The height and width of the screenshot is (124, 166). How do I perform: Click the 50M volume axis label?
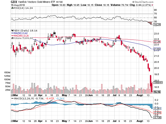point(8,86)
